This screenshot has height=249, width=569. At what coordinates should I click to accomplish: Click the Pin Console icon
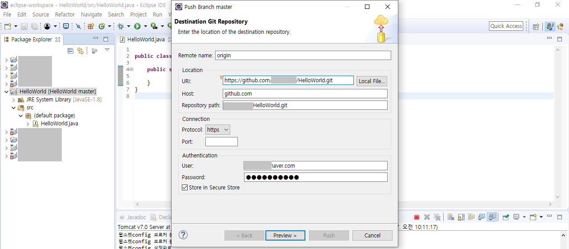506,217
